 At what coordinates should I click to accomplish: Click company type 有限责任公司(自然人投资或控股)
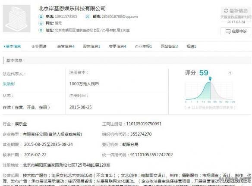[52, 134]
